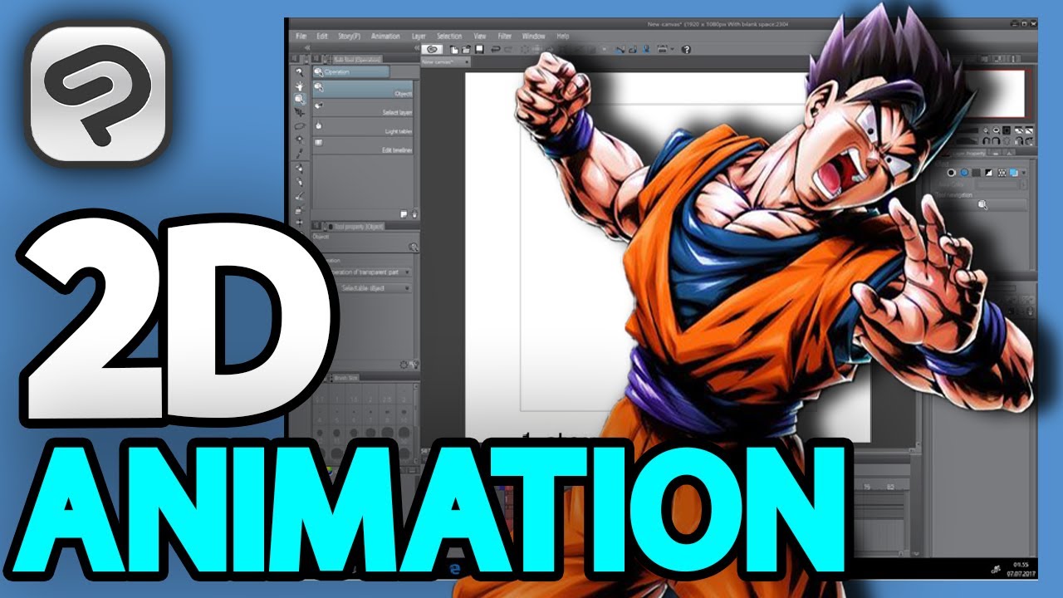Click the New file toolbar icon
Screen dimensions: 1063x598
(x=455, y=49)
